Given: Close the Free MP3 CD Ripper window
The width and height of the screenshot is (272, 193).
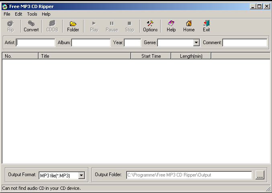Looking at the screenshot, I should 267,6.
